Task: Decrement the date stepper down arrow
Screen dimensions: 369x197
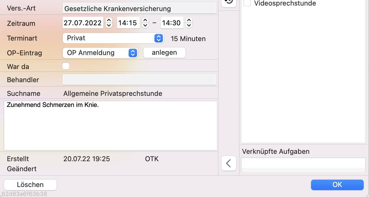Action: pyautogui.click(x=109, y=26)
